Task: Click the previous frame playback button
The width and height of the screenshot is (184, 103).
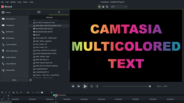Action: point(73,86)
